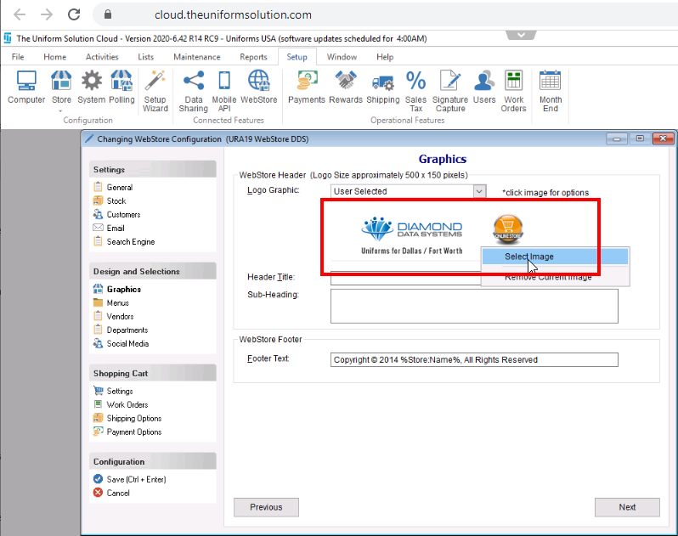Switch to the Home tab
678x536 pixels.
[x=55, y=57]
